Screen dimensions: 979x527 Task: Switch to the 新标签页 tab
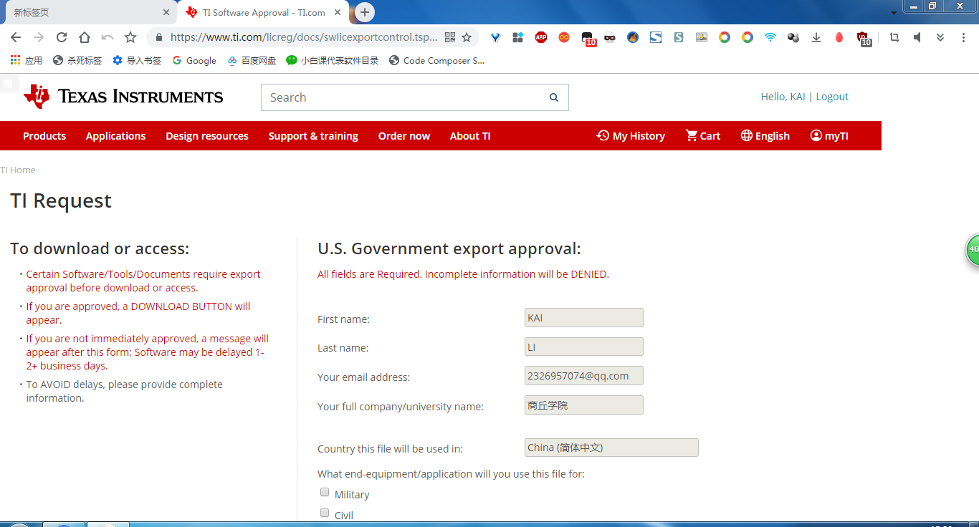[90, 12]
